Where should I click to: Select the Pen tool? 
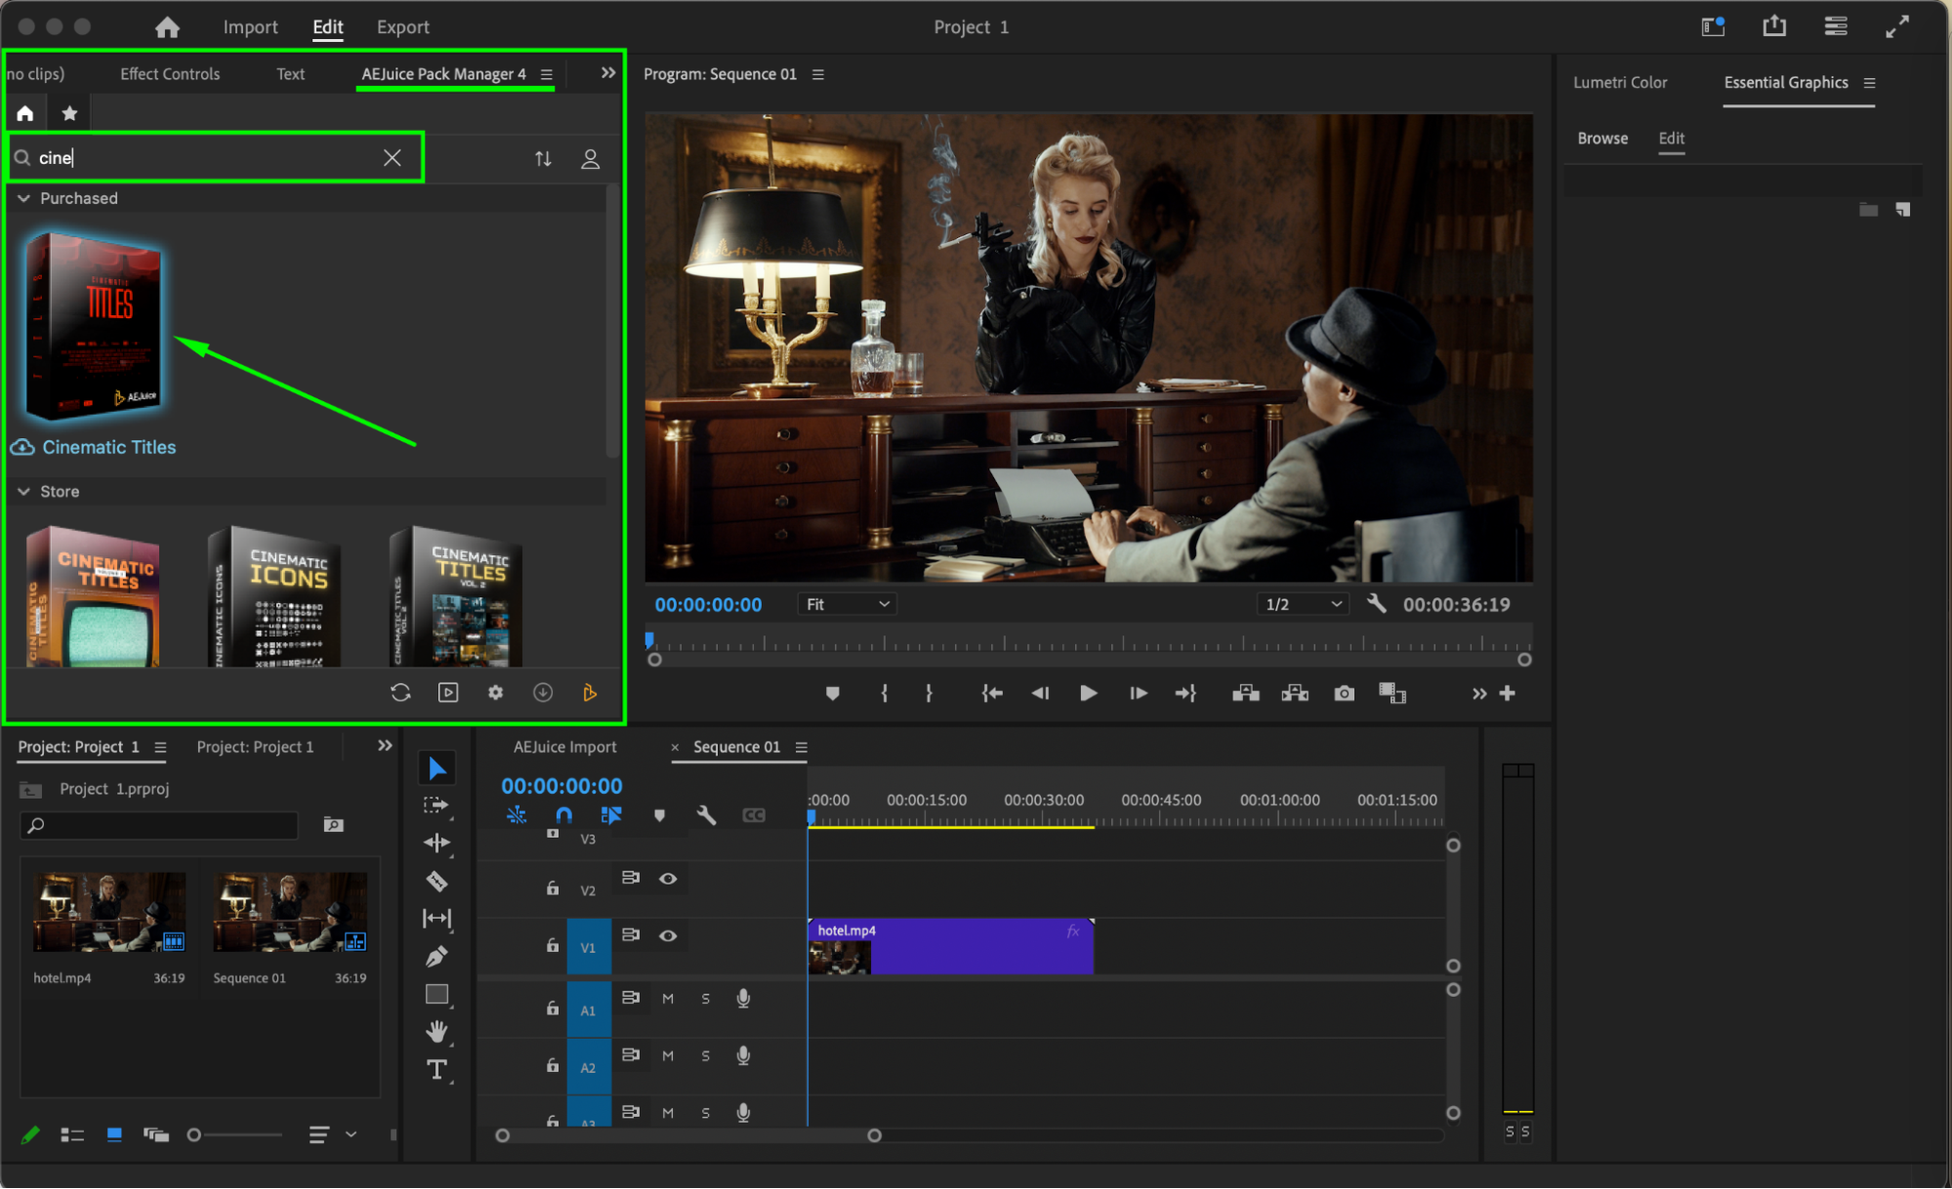436,957
